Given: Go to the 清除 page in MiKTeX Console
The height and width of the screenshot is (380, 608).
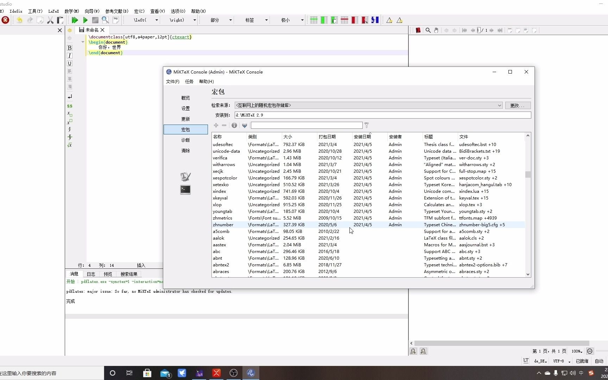Looking at the screenshot, I should tap(185, 151).
